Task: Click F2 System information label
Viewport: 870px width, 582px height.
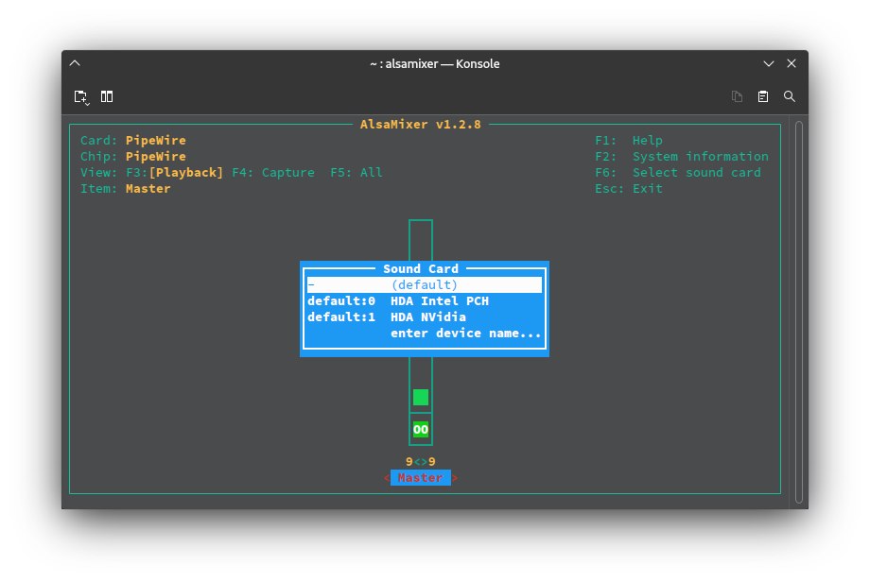Action: tap(682, 156)
